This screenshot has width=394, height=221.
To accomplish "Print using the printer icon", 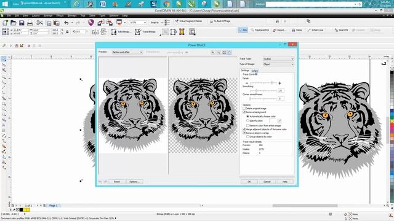I will (x=30, y=23).
